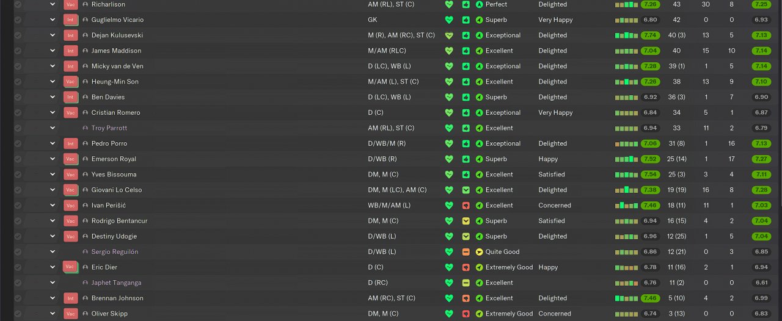Check the selection circle for Destiny Udogie

tap(18, 236)
